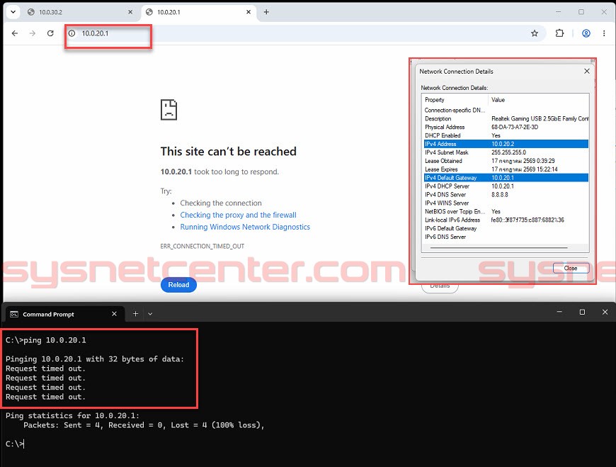The image size is (616, 467).
Task: Open Chrome three-dot menu
Action: 604,33
